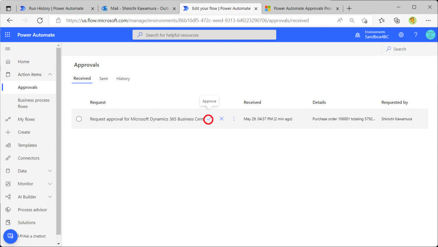Click the Search for helpful resources box
438x247 pixels.
point(204,35)
